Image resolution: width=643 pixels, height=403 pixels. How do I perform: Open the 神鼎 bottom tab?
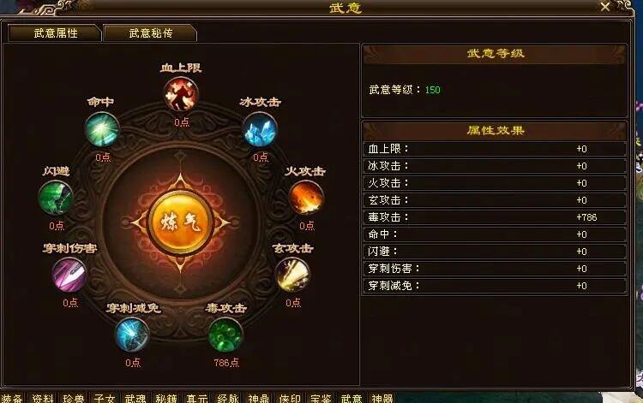click(x=259, y=398)
